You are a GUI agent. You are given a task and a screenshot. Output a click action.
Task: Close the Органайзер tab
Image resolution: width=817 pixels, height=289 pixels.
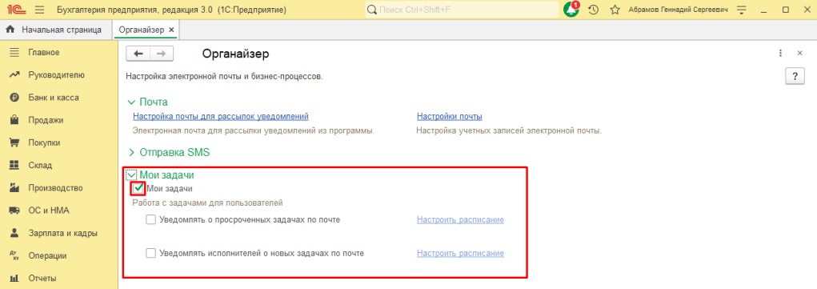click(x=171, y=30)
